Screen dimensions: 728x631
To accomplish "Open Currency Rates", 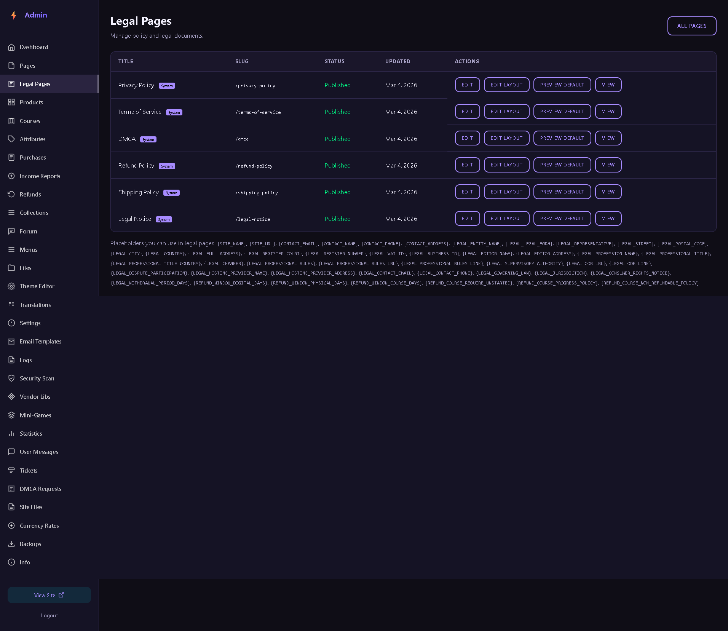I will click(x=49, y=526).
